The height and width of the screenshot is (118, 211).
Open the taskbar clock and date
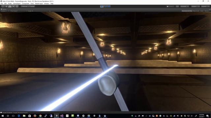(201, 116)
